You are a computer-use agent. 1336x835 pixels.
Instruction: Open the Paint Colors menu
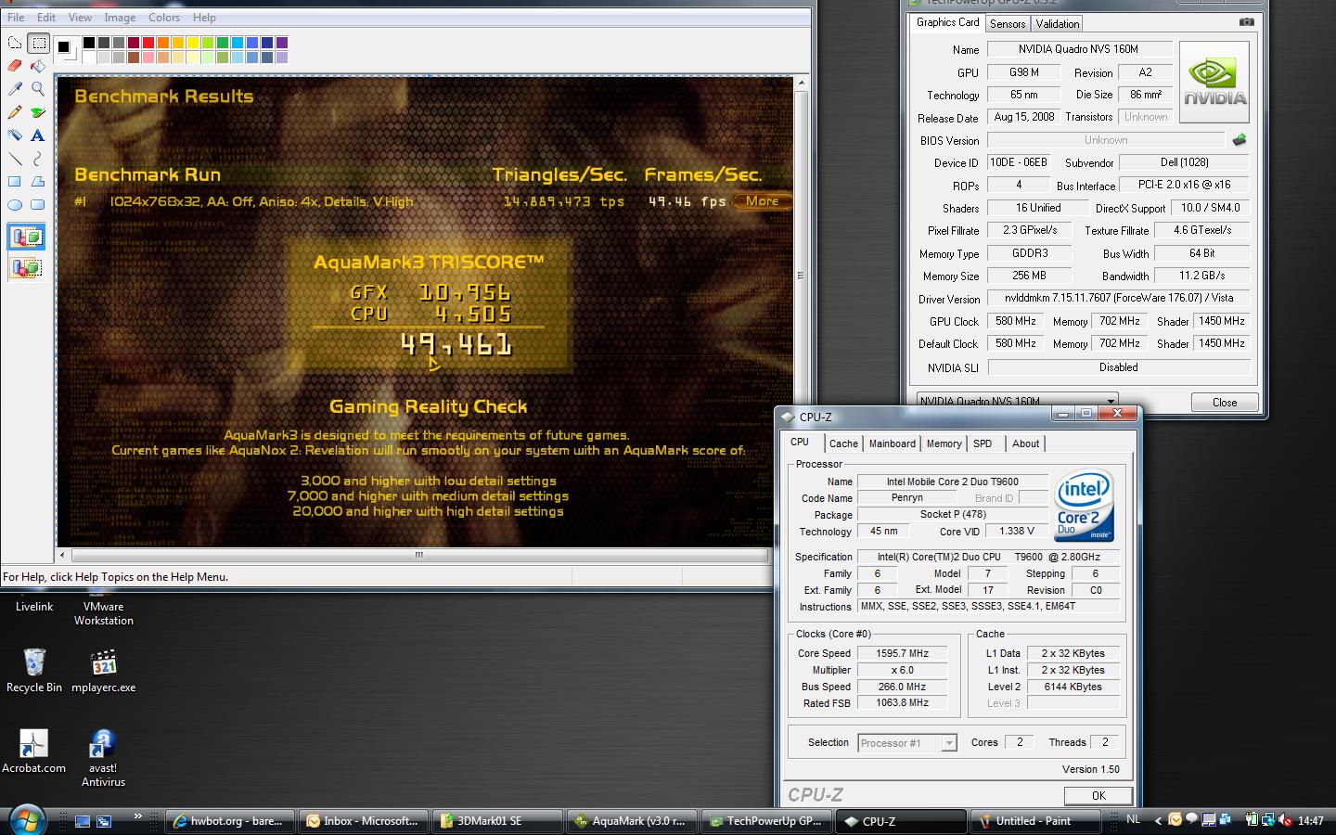tap(164, 17)
